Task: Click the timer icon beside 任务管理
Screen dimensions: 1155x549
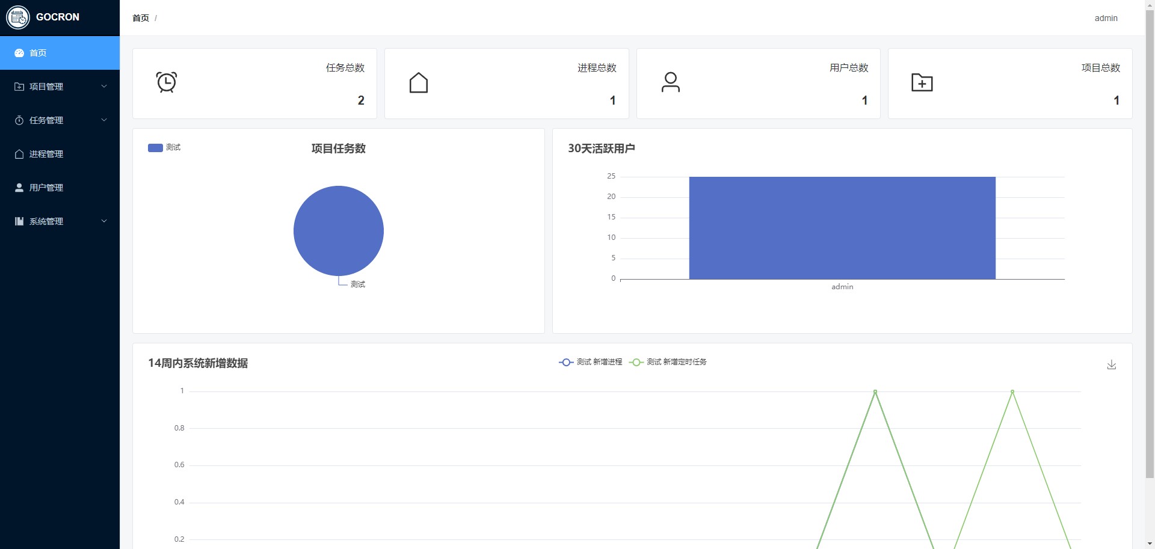Action: coord(19,120)
